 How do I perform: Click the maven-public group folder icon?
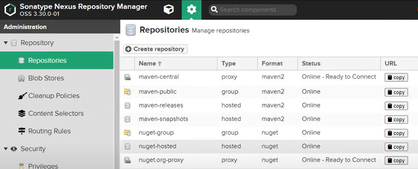(128, 92)
